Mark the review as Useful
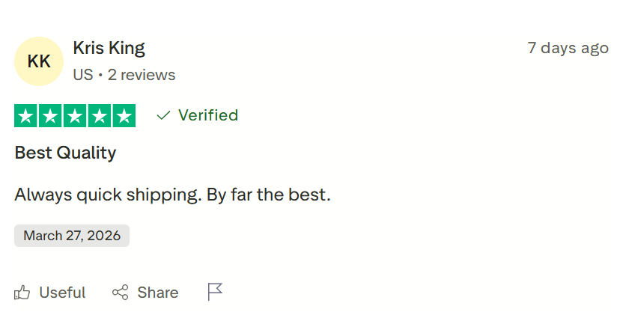The width and height of the screenshot is (626, 321). [x=62, y=293]
